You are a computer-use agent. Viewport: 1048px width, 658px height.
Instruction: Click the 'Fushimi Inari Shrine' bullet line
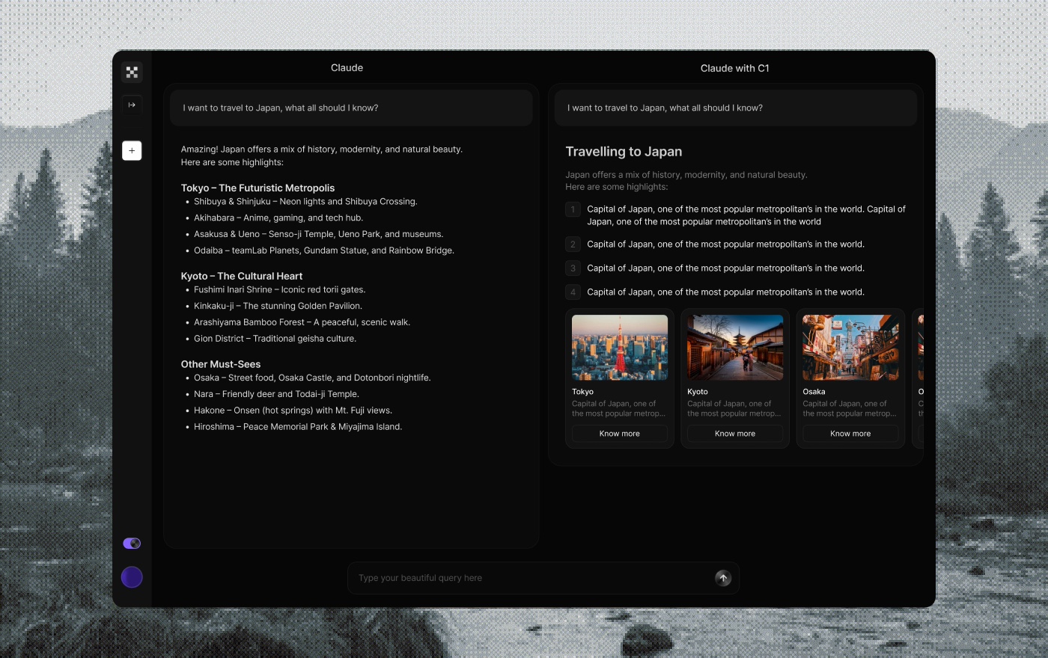coord(279,290)
